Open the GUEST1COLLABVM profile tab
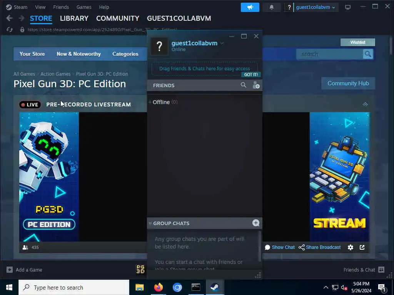 [x=179, y=18]
